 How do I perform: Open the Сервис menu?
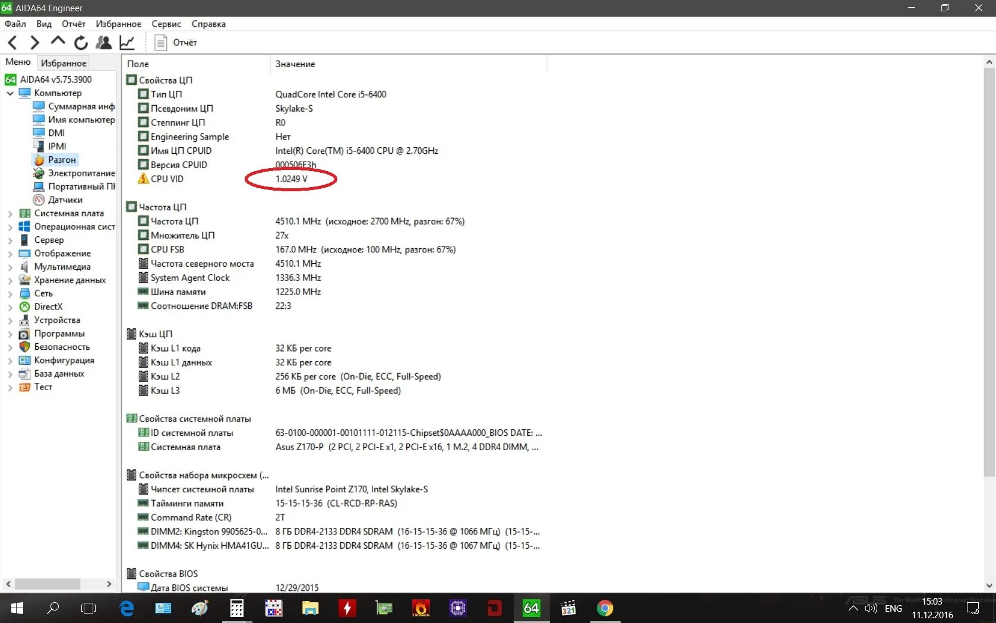pyautogui.click(x=166, y=24)
